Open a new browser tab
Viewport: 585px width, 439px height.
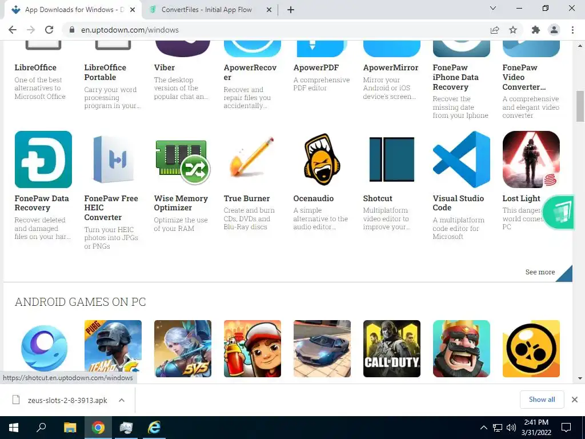point(291,10)
